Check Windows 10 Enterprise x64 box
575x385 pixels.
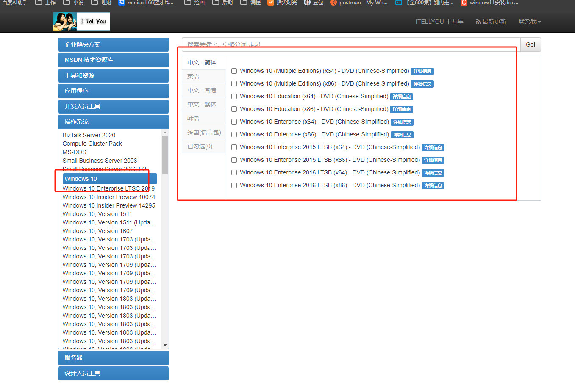pos(234,122)
